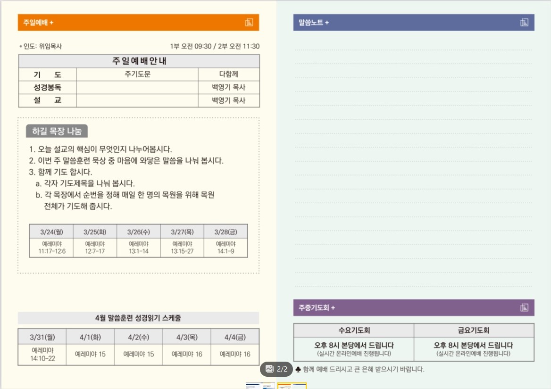Image resolution: width=551 pixels, height=389 pixels.
Task: Click the 금요기도회 column heading
Action: [x=474, y=330]
